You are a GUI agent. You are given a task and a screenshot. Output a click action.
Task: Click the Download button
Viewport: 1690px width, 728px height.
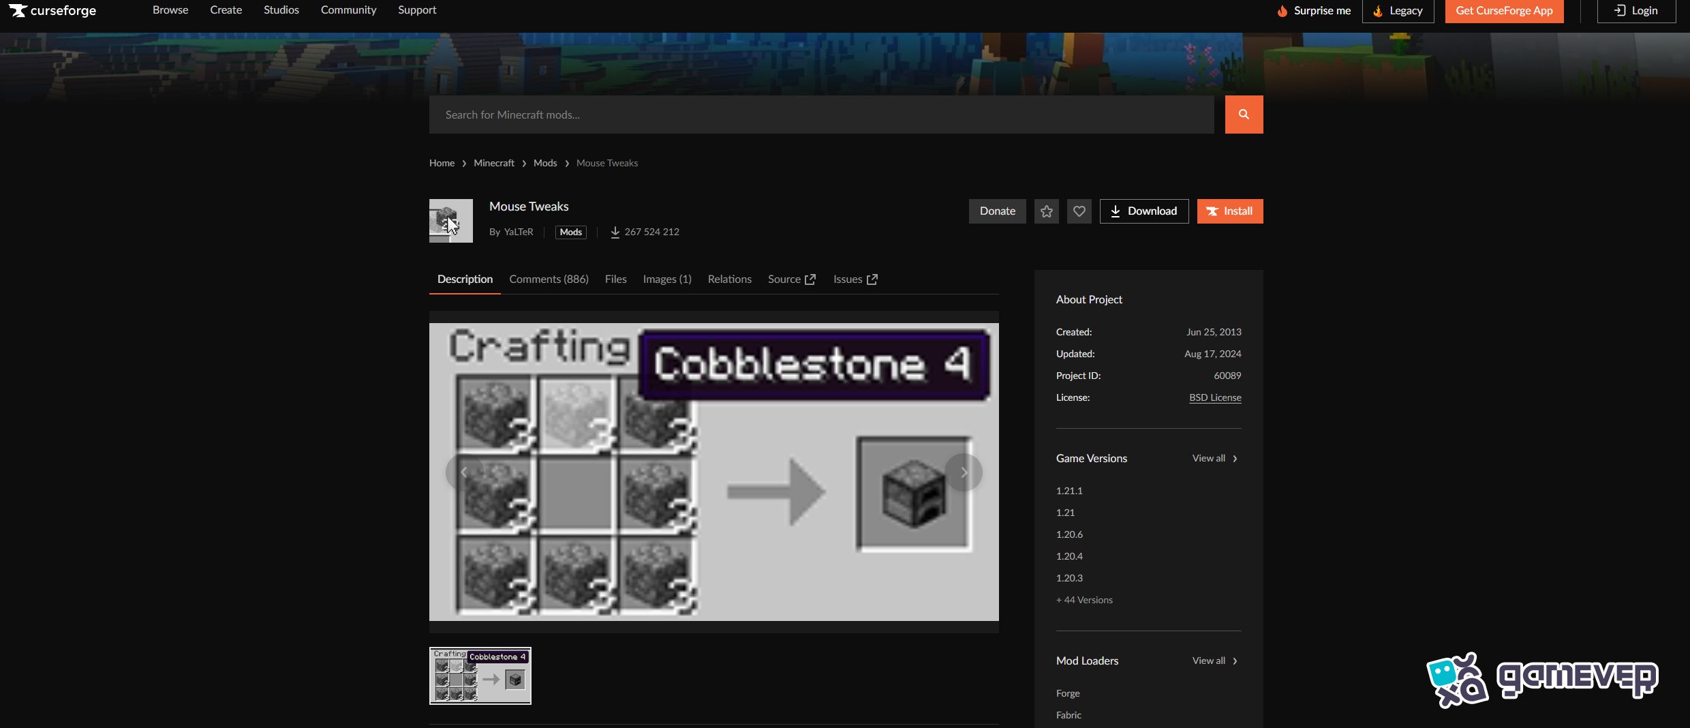[x=1144, y=211]
